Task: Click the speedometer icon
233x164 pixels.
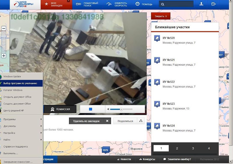Action: (x=109, y=4)
